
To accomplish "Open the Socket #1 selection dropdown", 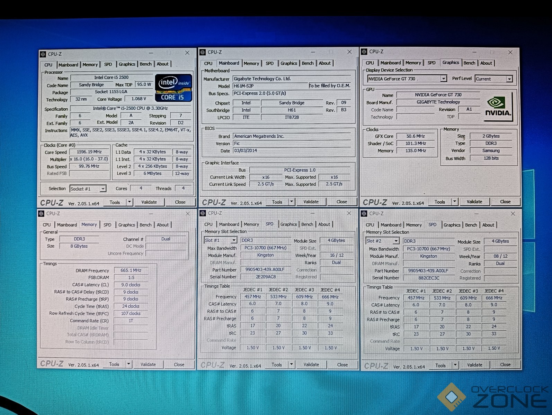I will (103, 188).
